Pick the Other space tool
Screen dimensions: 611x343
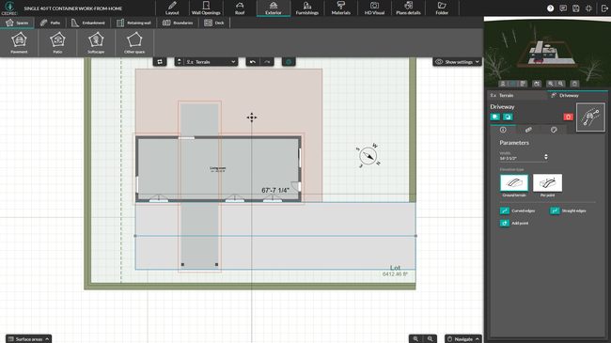(x=134, y=43)
